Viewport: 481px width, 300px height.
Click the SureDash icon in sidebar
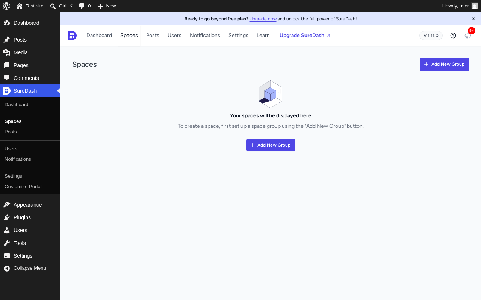tap(7, 91)
